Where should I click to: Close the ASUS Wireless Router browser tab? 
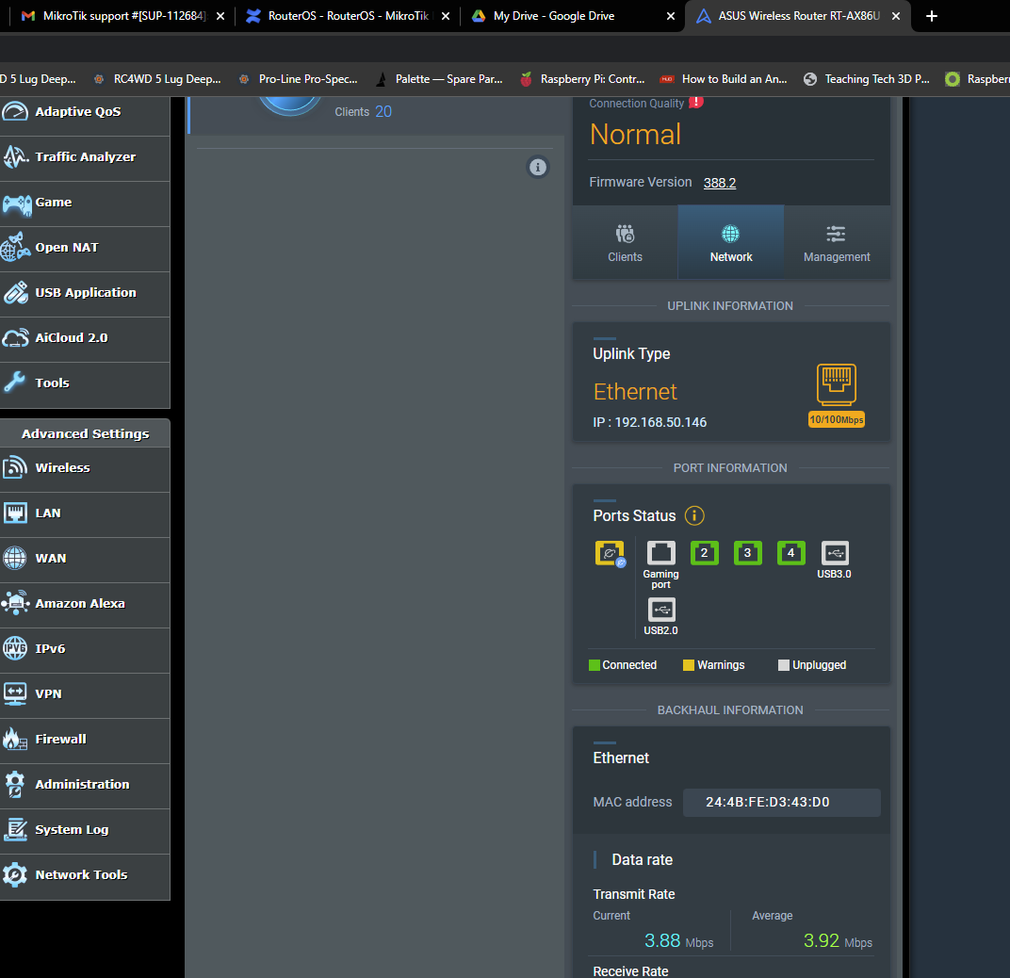click(x=896, y=16)
